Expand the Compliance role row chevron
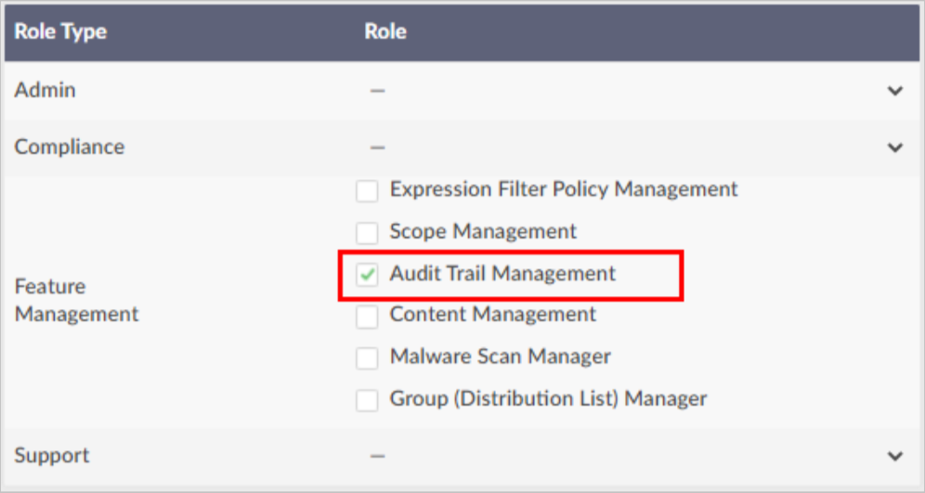This screenshot has height=493, width=925. (x=895, y=148)
